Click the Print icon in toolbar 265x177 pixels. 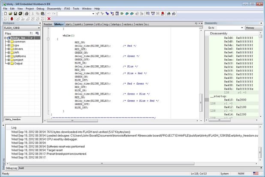pos(26,13)
